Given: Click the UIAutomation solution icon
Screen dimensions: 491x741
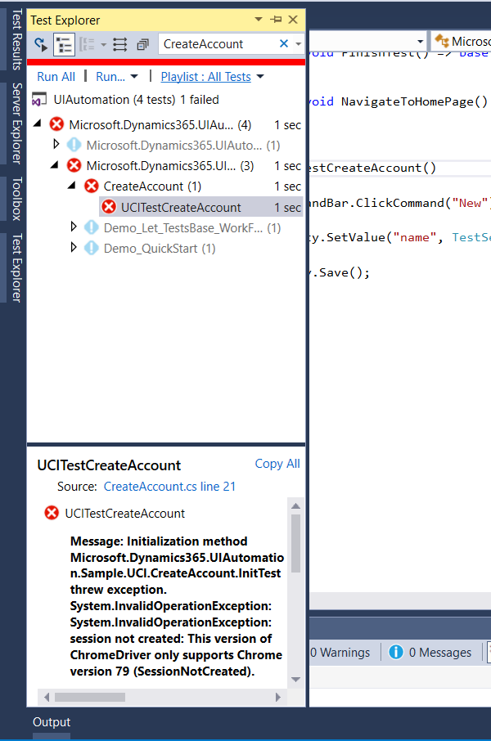Looking at the screenshot, I should (x=38, y=100).
